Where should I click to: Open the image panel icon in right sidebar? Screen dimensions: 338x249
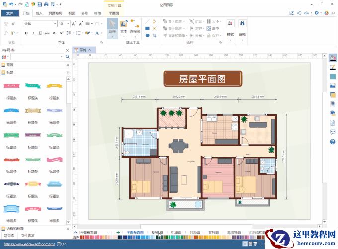333,86
